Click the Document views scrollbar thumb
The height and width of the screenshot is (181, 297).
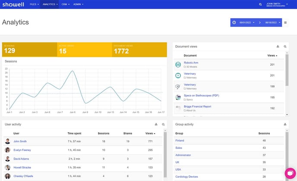[287, 70]
